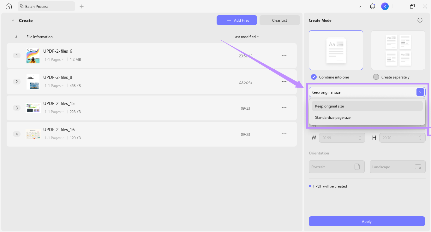Select the Combine into one option

click(314, 77)
